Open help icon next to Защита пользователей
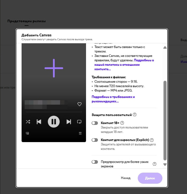Screen dimensions: 187x194 point(135,115)
